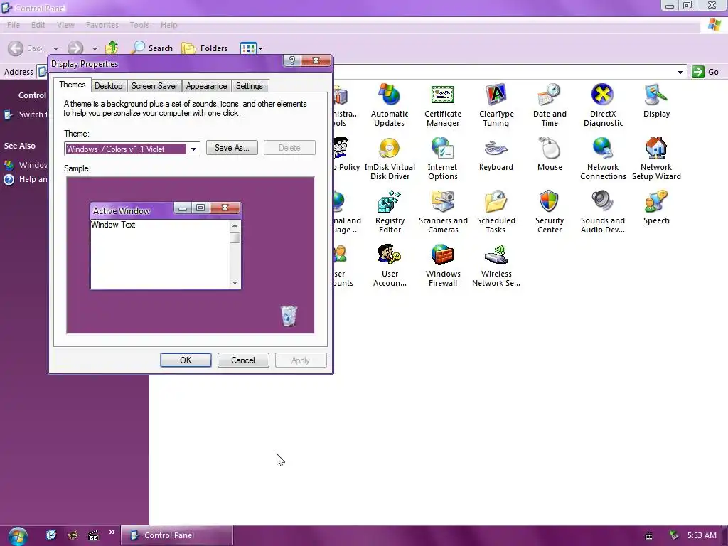Viewport: 728px width, 546px height.
Task: Open the Scheduled Tasks icon
Action: coord(496,212)
